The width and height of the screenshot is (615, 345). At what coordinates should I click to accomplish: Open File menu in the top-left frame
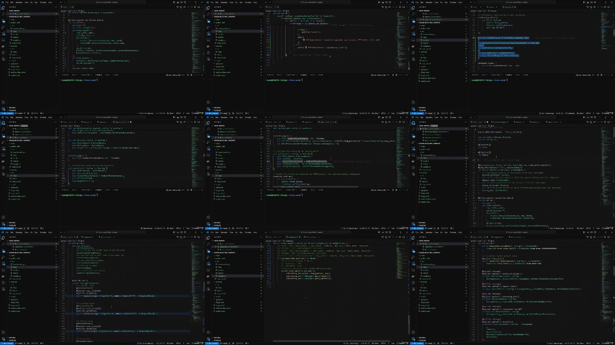coord(7,2)
